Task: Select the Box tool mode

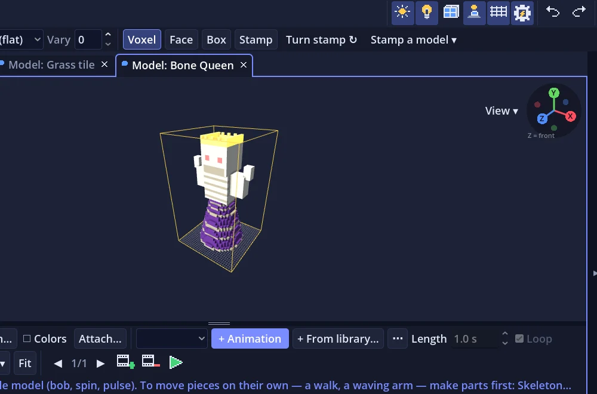Action: 216,39
